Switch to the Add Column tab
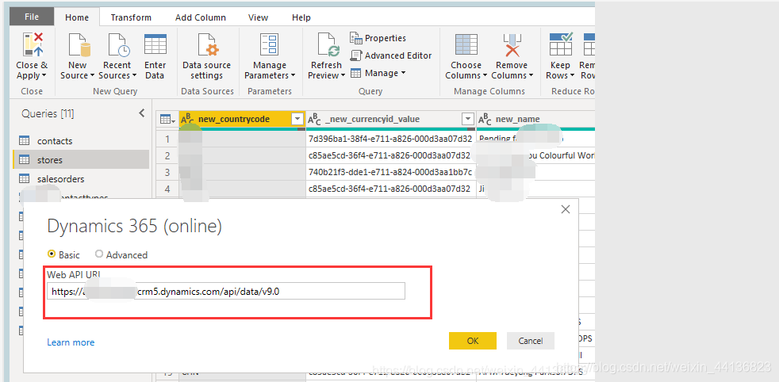This screenshot has width=779, height=382. tap(200, 17)
